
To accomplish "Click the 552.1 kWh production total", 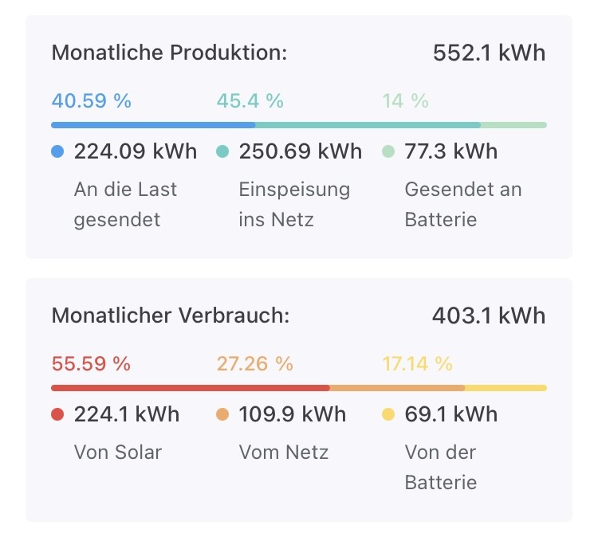I will pos(489,53).
